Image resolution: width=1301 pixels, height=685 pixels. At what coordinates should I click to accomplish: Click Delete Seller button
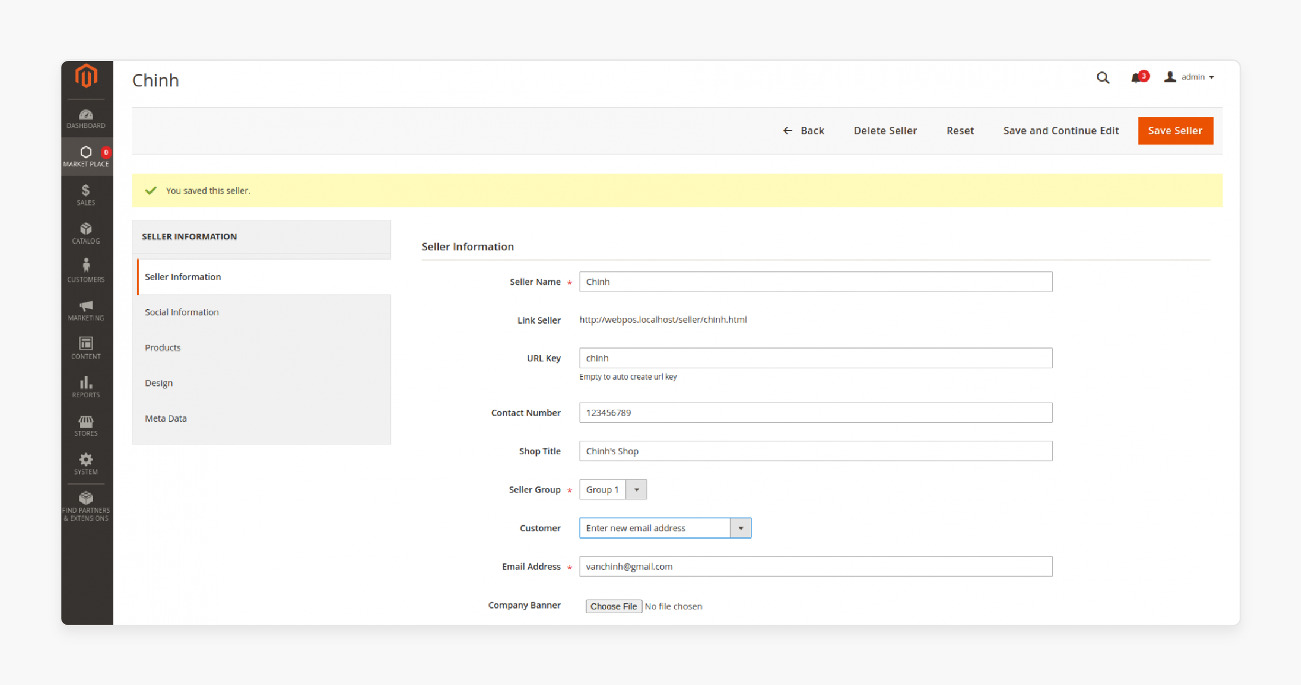[x=886, y=131]
